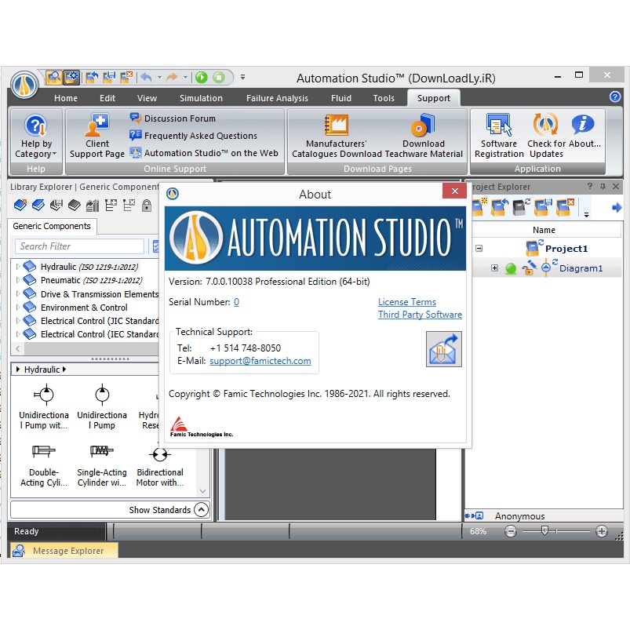This screenshot has width=630, height=630.
Task: Open the Redo history dropdown arrow
Action: click(x=185, y=77)
